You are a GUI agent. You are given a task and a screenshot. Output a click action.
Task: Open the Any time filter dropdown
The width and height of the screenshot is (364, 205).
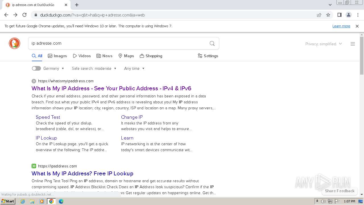(x=135, y=68)
